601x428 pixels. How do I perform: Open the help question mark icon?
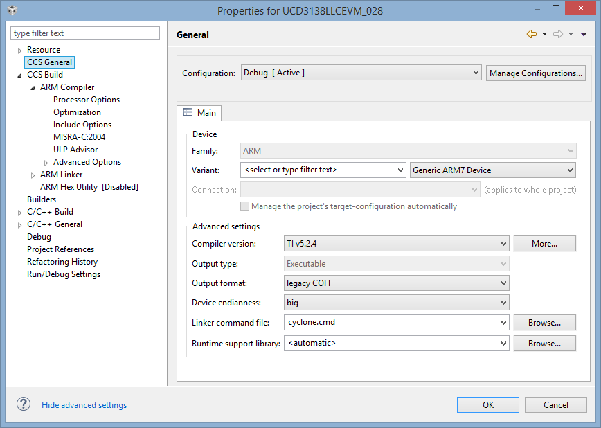tap(24, 404)
